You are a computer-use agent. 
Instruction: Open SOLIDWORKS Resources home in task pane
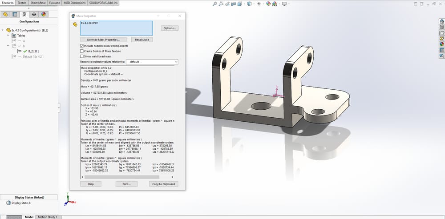441,21
